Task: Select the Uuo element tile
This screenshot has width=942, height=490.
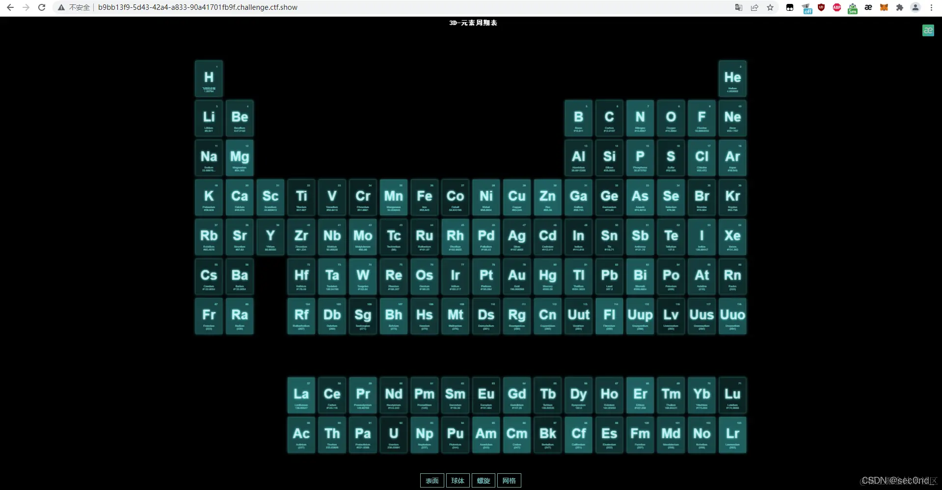Action: 732,316
